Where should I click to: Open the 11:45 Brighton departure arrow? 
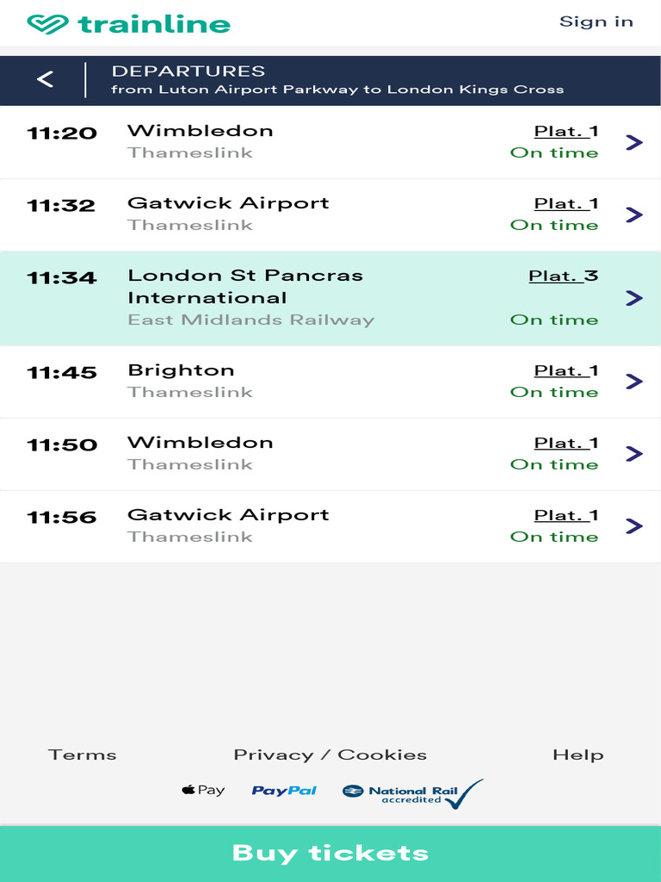[x=634, y=382]
